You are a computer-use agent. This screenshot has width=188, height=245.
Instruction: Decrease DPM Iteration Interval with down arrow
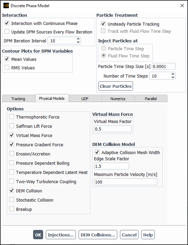click(x=78, y=42)
